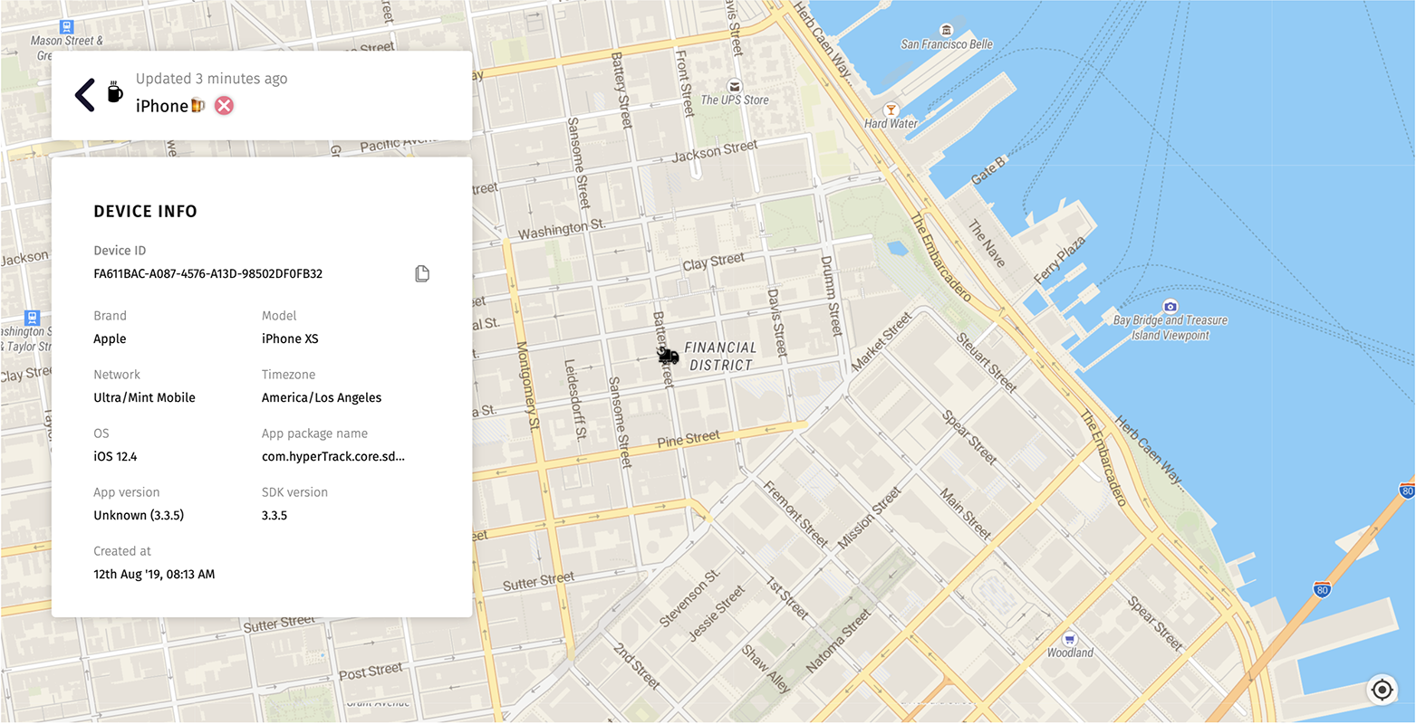Click the Brand value 'Apple'
The height and width of the screenshot is (724, 1416).
[x=110, y=338]
